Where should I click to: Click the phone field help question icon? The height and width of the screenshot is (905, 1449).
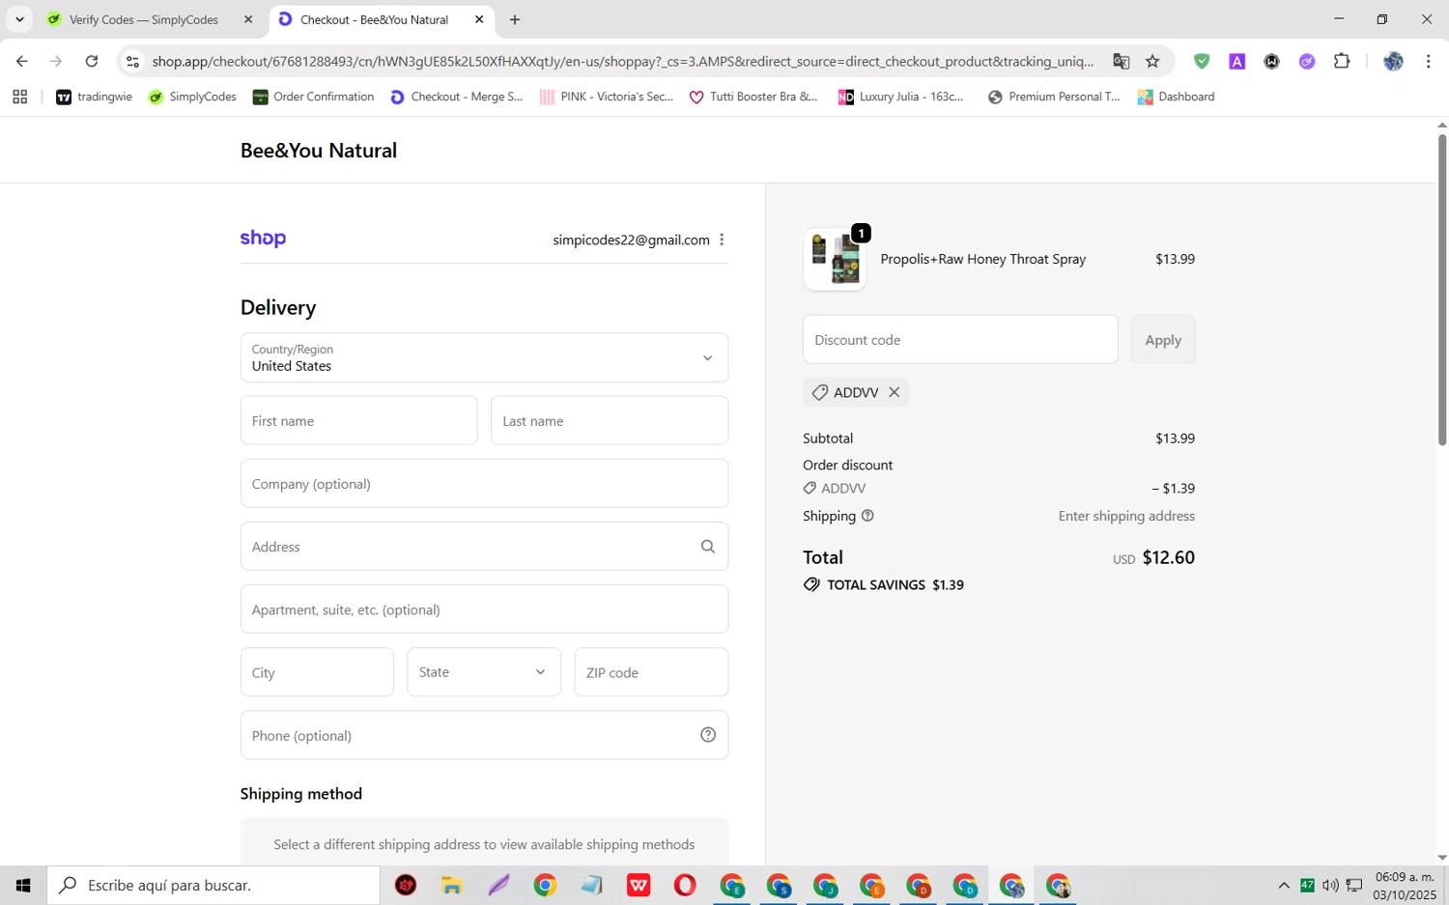pos(708,735)
